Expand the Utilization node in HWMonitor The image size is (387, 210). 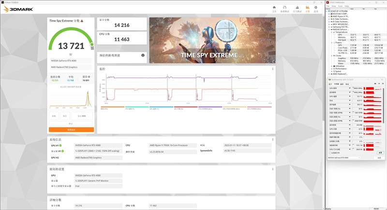tap(332, 66)
